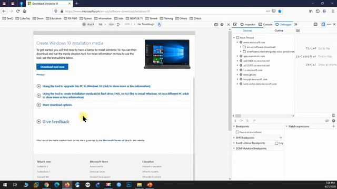The height and width of the screenshot is (189, 337).
Task: Toggle deactivate breakpoints icon
Action: click(x=327, y=121)
